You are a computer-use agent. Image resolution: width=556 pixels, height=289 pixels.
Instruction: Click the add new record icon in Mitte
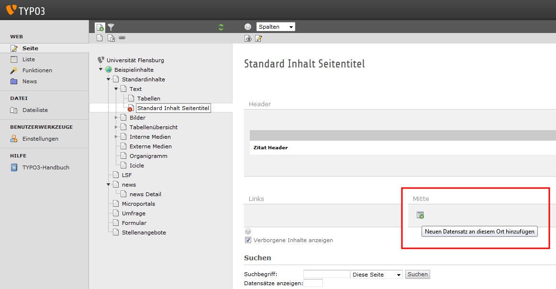[420, 215]
